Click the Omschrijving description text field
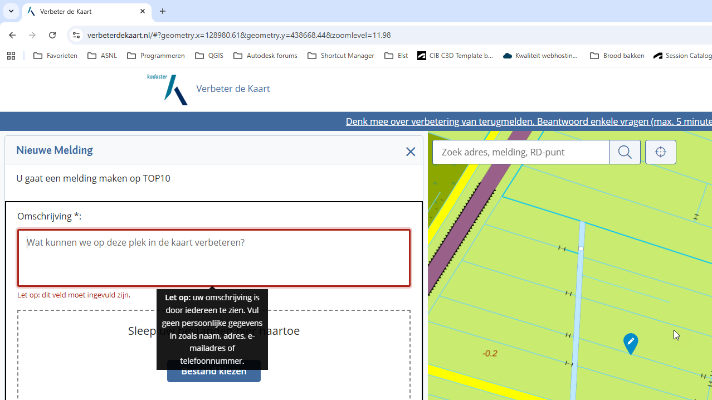The image size is (712, 400). click(x=214, y=258)
